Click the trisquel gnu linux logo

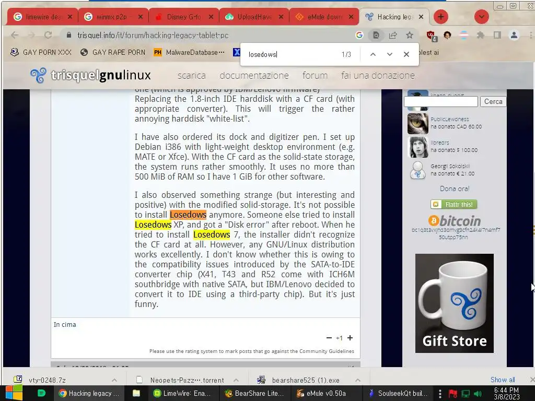point(90,75)
